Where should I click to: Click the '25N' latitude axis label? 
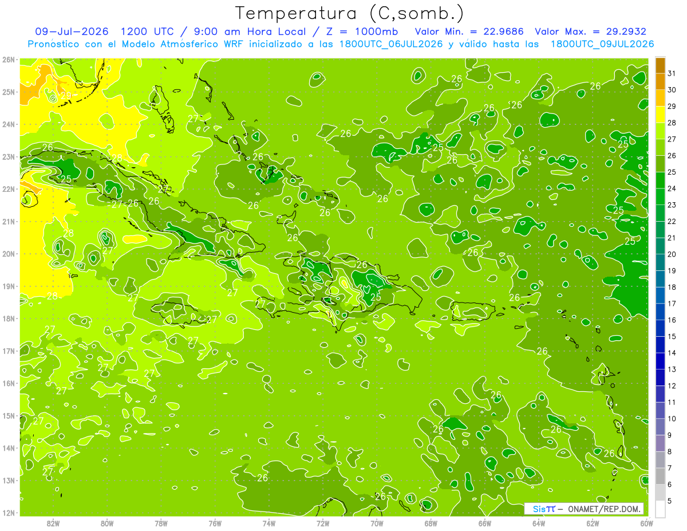[9, 92]
